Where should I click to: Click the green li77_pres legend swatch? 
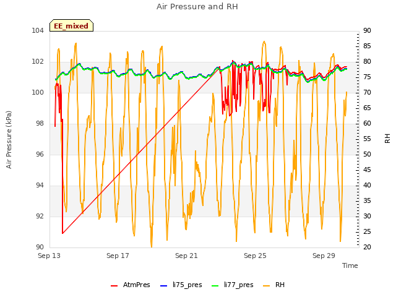tap(215, 286)
